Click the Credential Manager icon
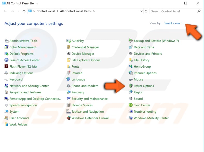This screenshot has height=152, width=204. coord(68,47)
